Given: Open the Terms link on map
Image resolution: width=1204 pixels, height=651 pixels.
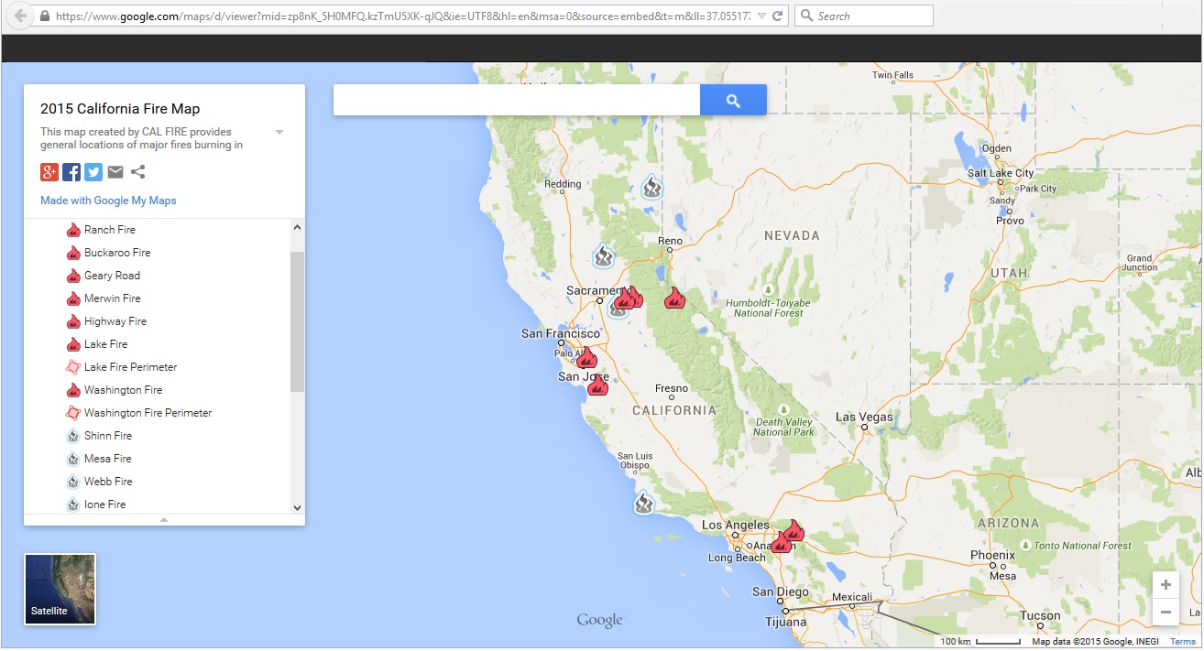Looking at the screenshot, I should [1182, 642].
